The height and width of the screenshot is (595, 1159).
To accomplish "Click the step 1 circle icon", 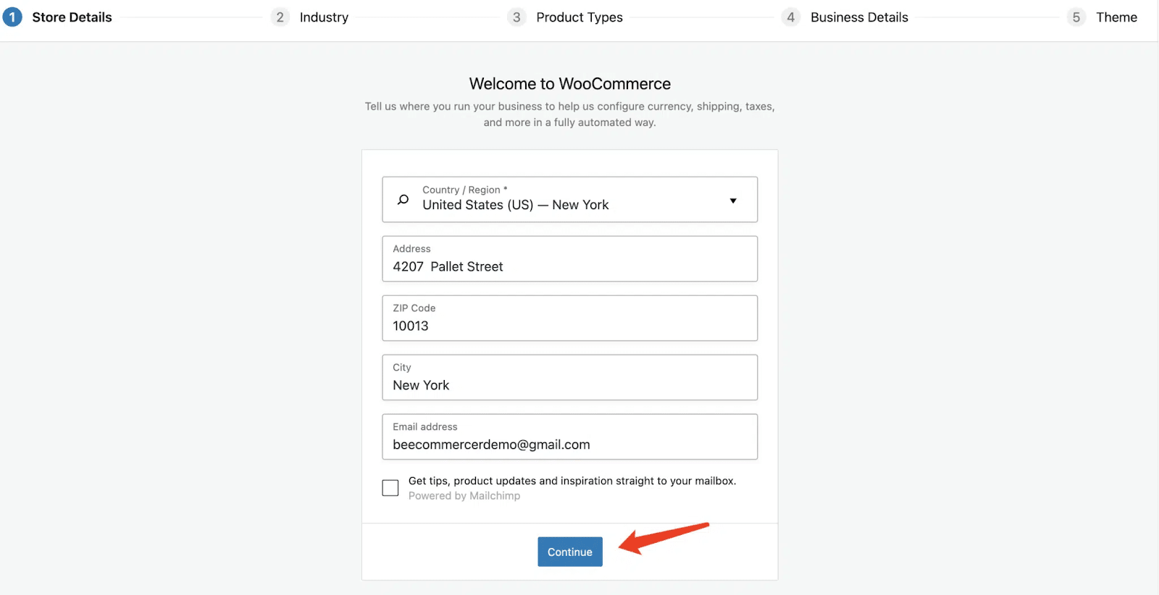I will click(12, 17).
